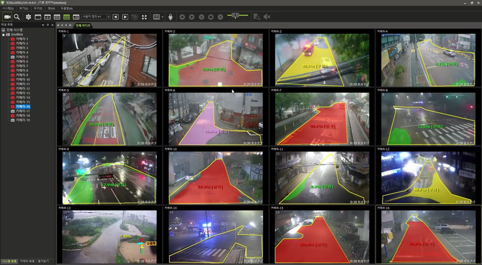This screenshot has width=482, height=265.
Task: Click the 카메라-6 video feed
Action: [216, 119]
